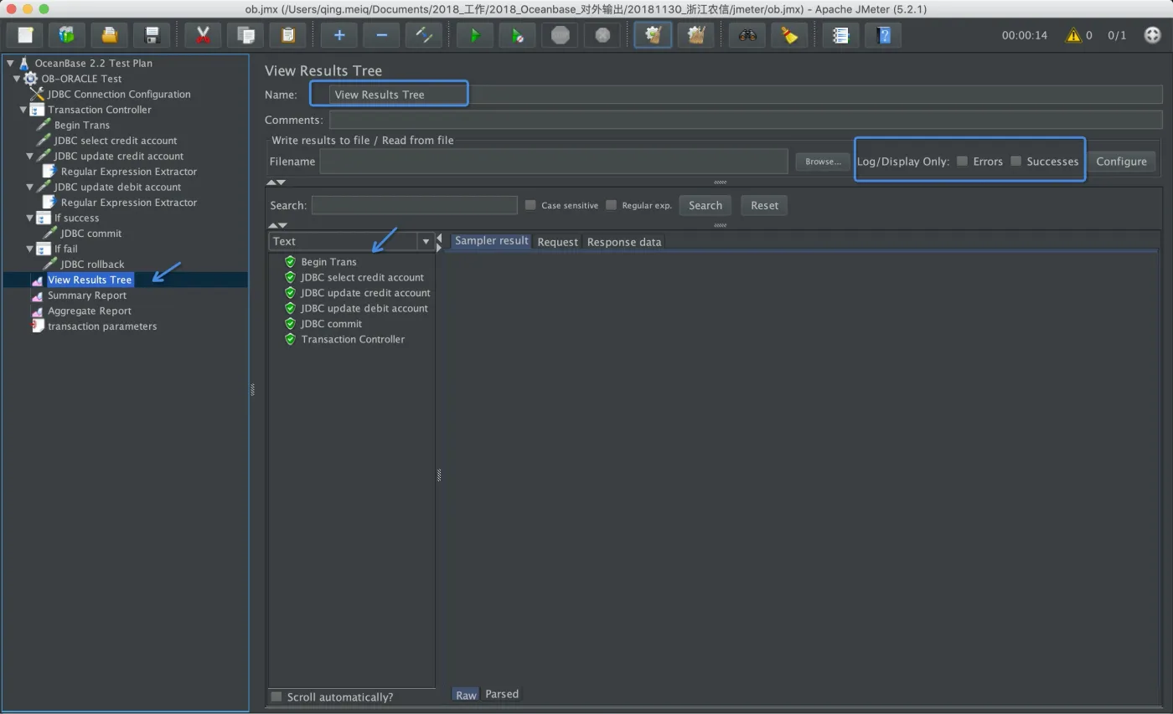Click the Paste clipboard icon
The image size is (1173, 714).
287,35
